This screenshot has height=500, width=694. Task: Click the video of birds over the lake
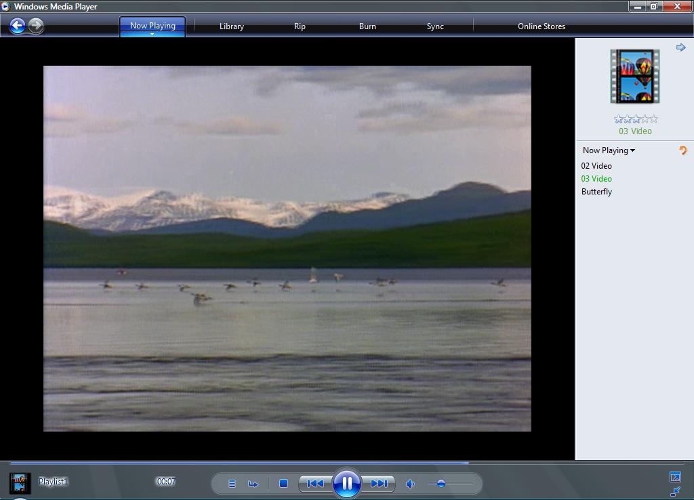click(x=287, y=248)
